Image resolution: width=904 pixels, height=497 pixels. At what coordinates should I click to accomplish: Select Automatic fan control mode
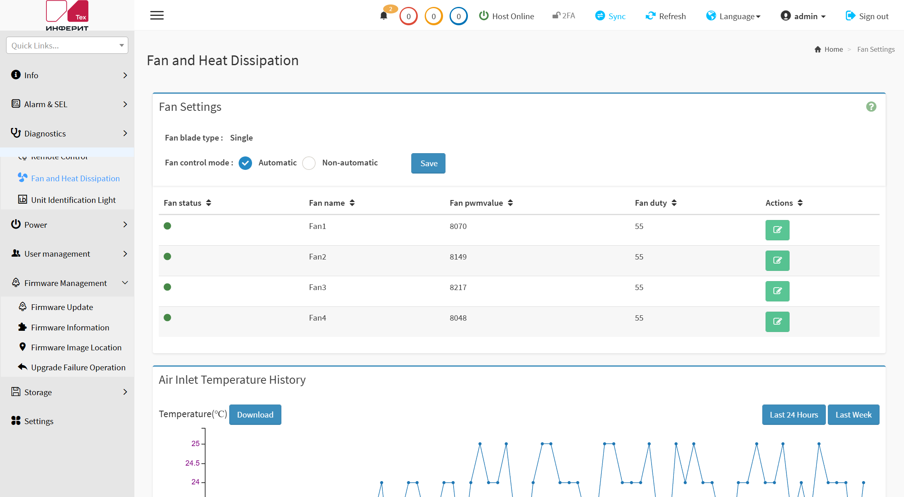coord(245,163)
